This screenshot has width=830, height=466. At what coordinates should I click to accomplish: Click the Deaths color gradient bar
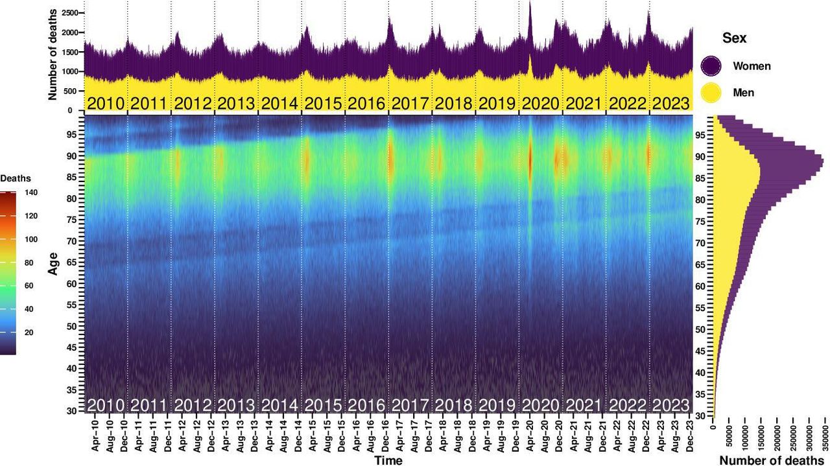pos(8,273)
